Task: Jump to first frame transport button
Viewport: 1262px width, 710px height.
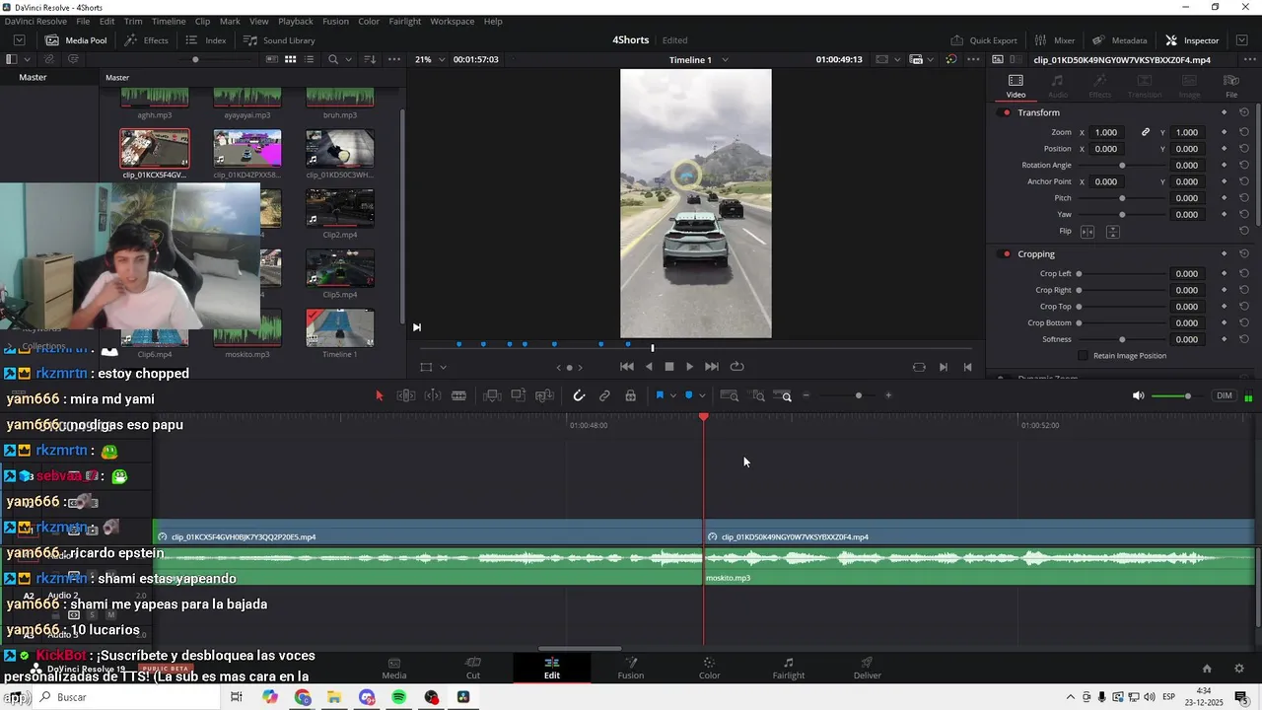Action: tap(627, 367)
